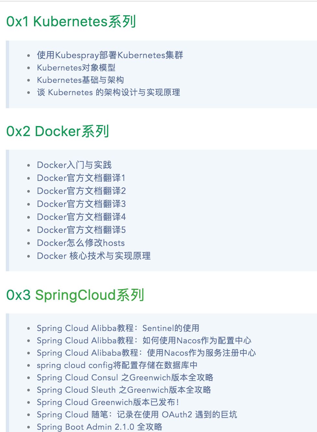The width and height of the screenshot is (317, 432).
Task: Select Docker官方文档翻译1 link
Action: (x=81, y=178)
